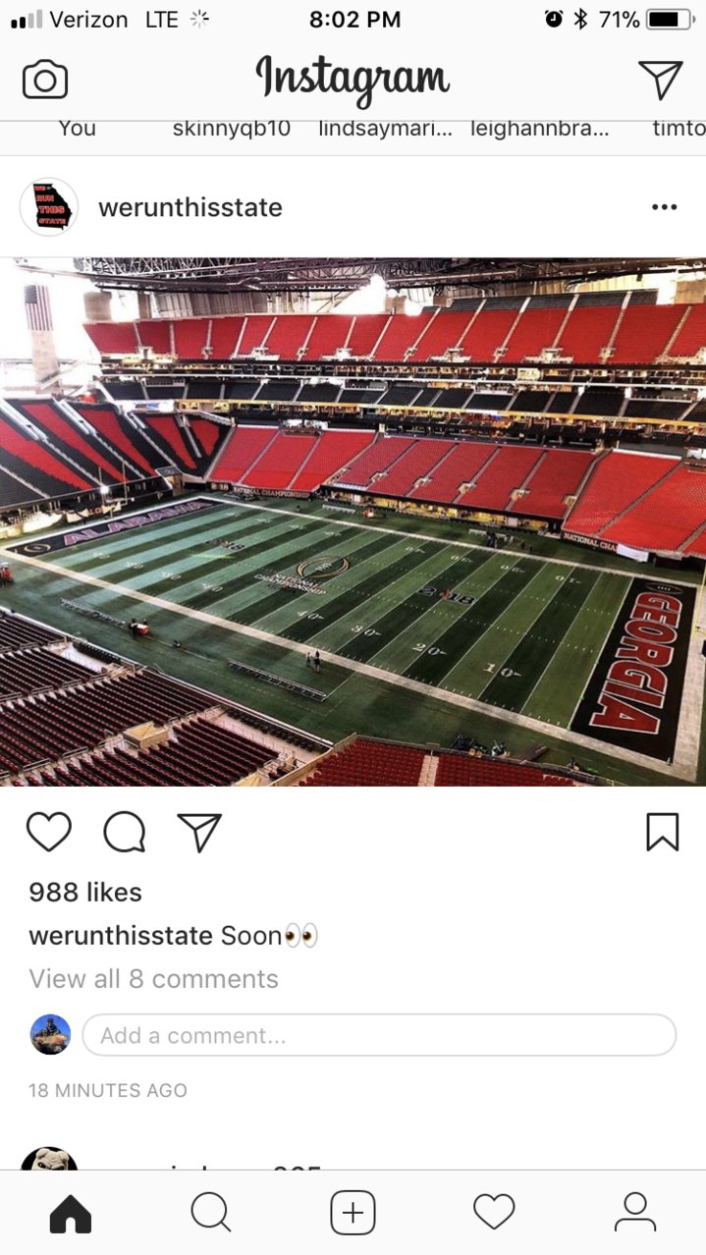Focus the Add a comment field
Screen dimensions: 706x1255
pos(379,1035)
